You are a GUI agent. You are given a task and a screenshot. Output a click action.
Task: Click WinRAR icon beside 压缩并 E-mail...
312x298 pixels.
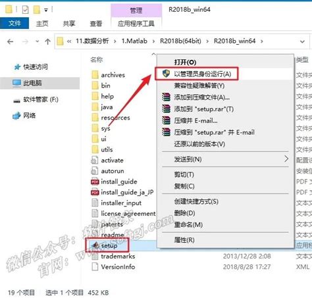coord(166,120)
